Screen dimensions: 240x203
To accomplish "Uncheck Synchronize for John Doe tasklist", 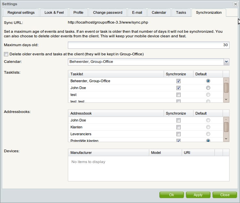I will pos(178,88).
